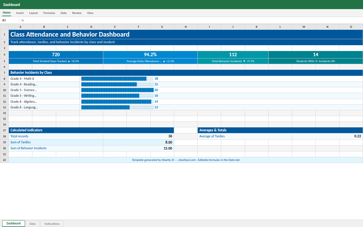
Task: Click the 14 students with incidents value
Action: (x=316, y=54)
